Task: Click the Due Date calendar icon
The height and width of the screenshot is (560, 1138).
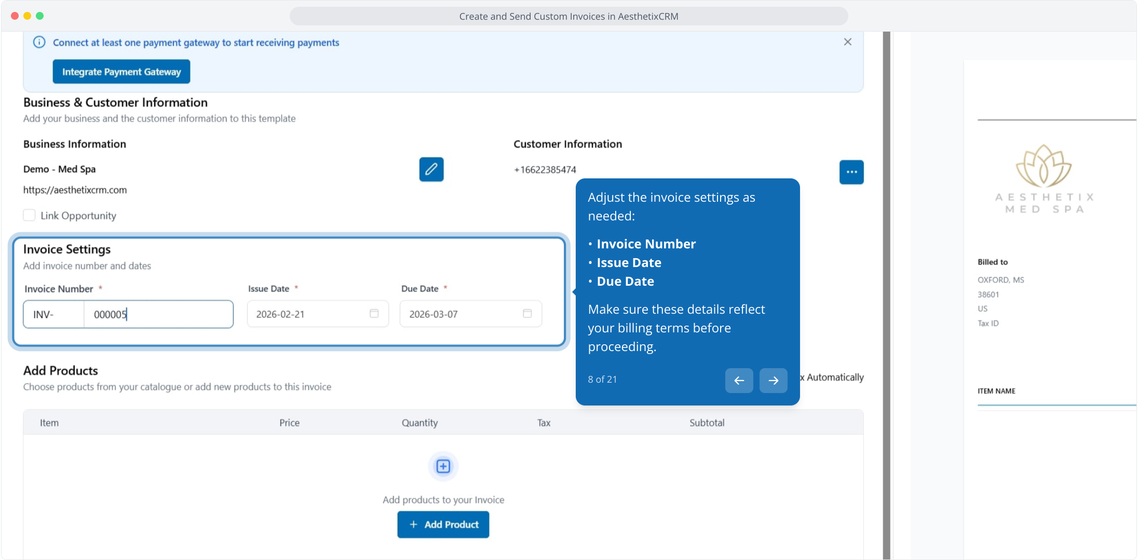Action: [x=527, y=314]
